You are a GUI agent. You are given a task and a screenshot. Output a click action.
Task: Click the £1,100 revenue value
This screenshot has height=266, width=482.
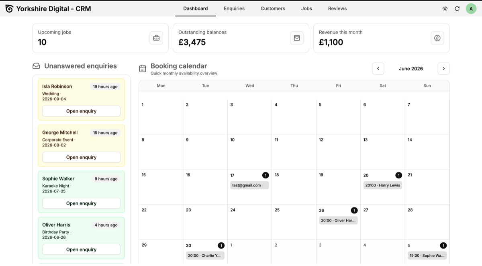(331, 42)
